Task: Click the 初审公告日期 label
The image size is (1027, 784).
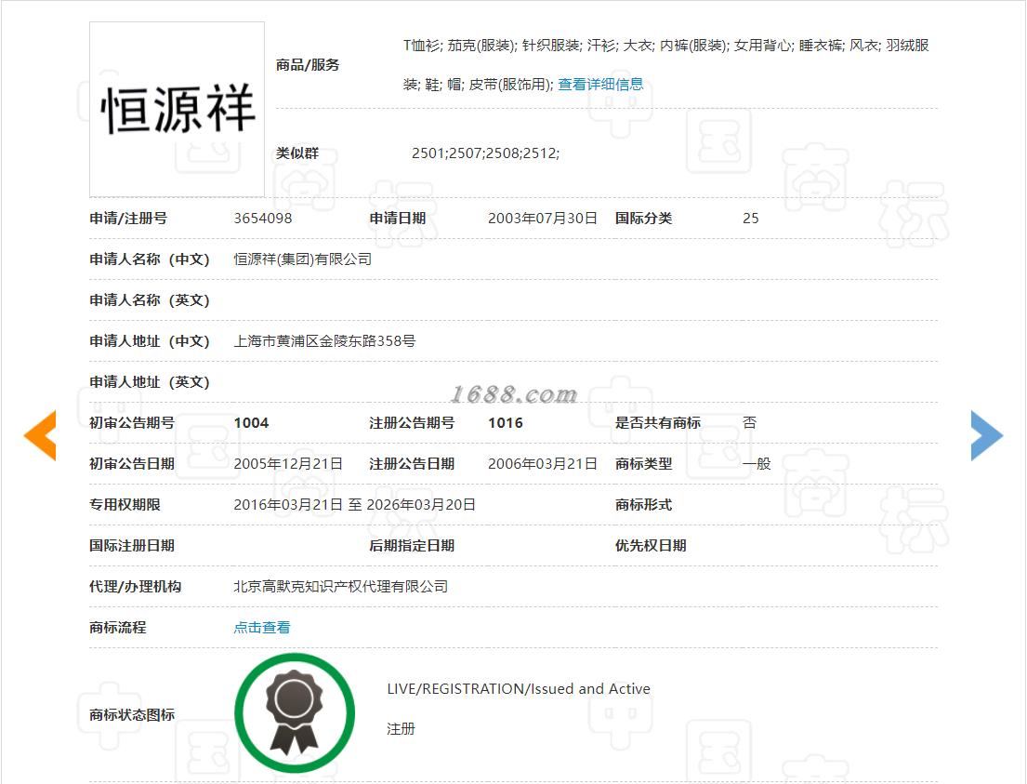Action: coord(132,463)
